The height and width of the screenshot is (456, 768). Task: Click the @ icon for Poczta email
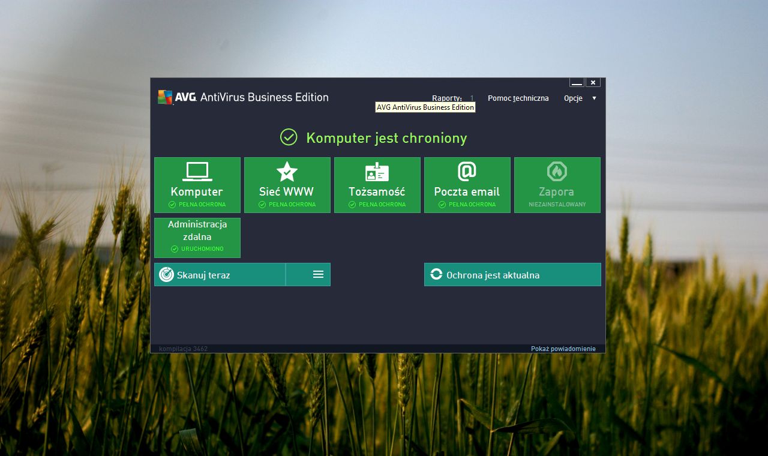(x=467, y=172)
